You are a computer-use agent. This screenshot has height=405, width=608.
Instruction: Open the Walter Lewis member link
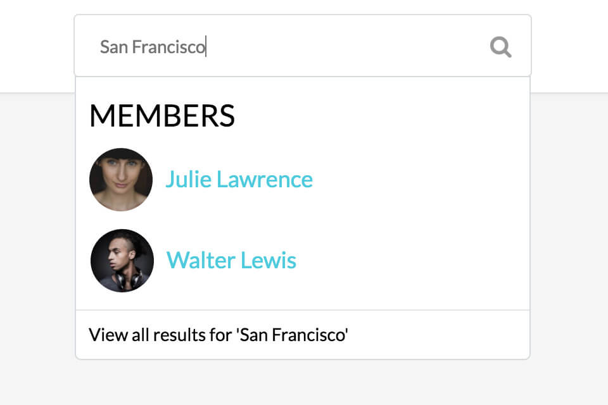coord(231,261)
